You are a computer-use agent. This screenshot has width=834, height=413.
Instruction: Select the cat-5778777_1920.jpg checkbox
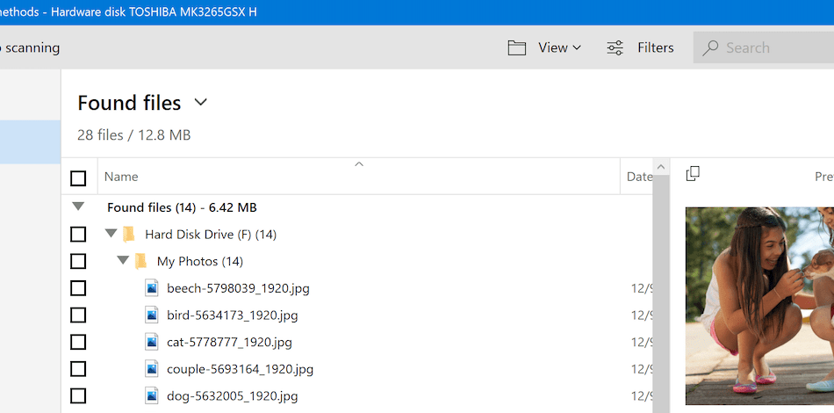pos(78,342)
